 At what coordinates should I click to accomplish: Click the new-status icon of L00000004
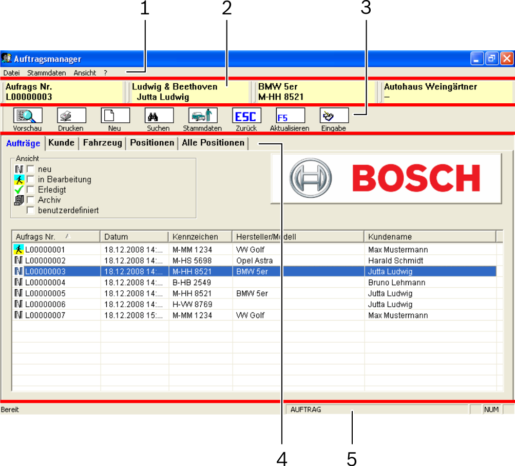click(x=18, y=282)
